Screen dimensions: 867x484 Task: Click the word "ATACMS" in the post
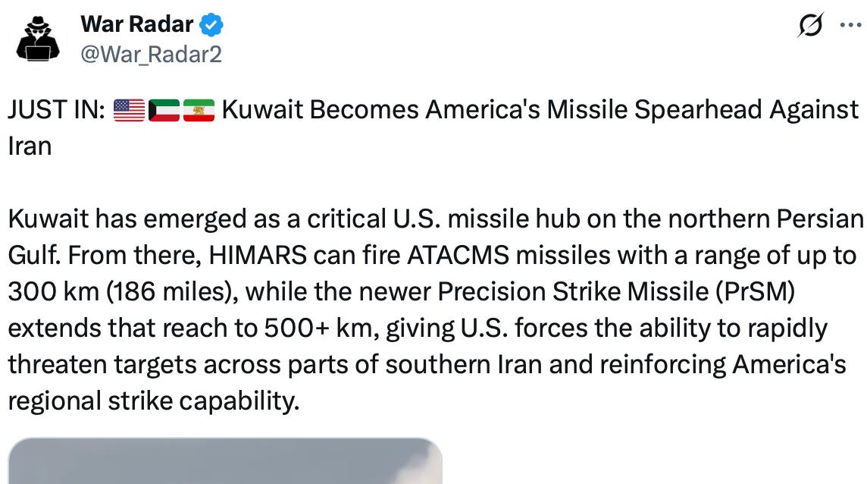coord(458,256)
